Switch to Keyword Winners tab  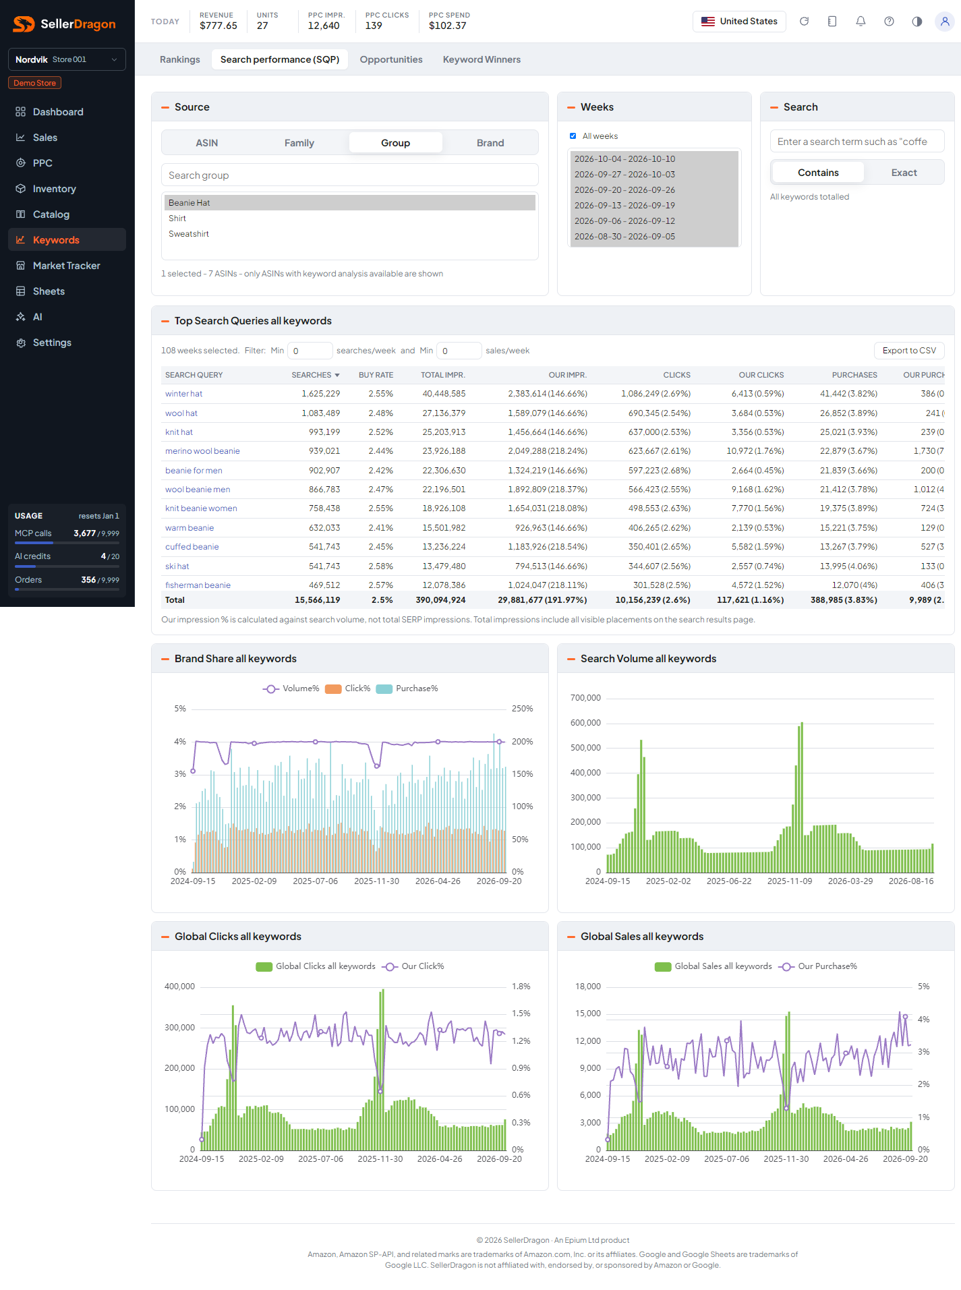(482, 59)
